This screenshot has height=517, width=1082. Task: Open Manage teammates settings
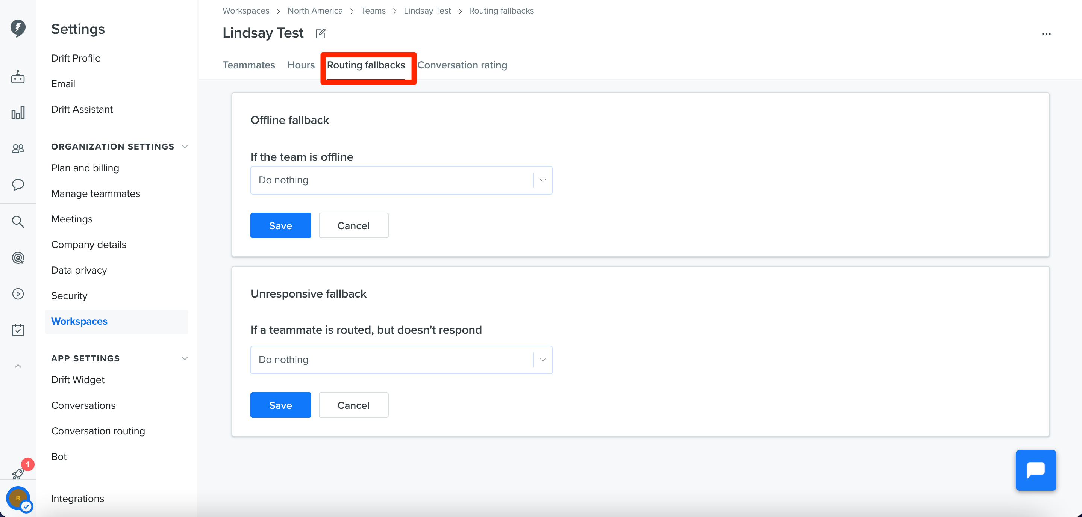[95, 194]
